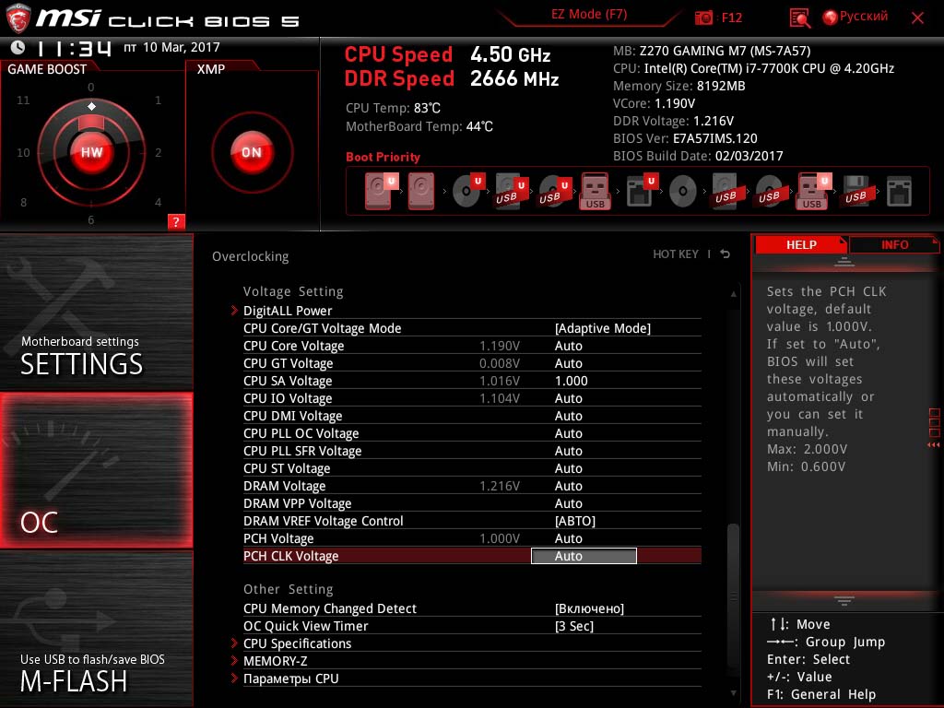Select the CD boot icon without badge
Screen dimensions: 944x708
pyautogui.click(x=683, y=192)
